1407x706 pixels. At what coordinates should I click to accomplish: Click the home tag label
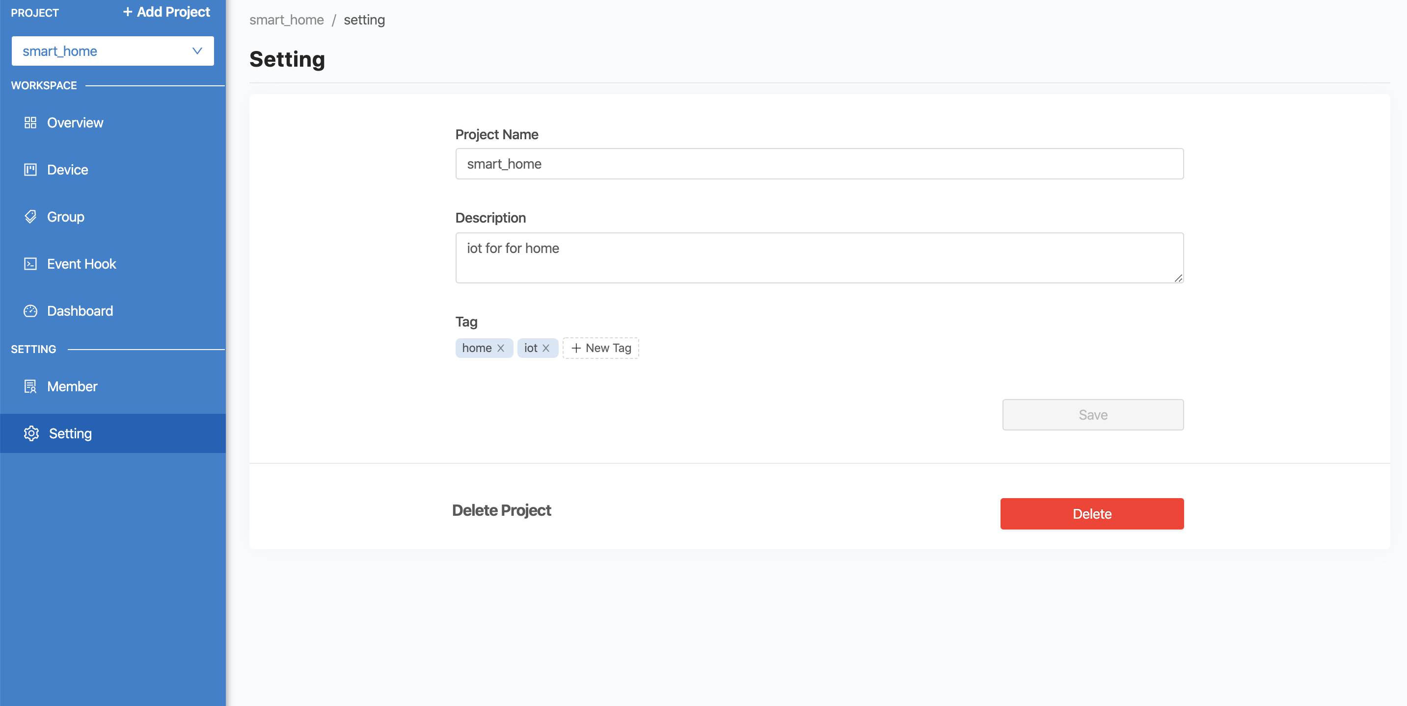coord(477,348)
